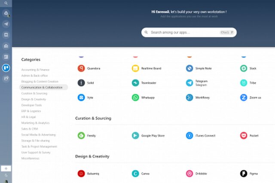
Task: Open Marketing & Analytics category
Action: tap(35, 123)
